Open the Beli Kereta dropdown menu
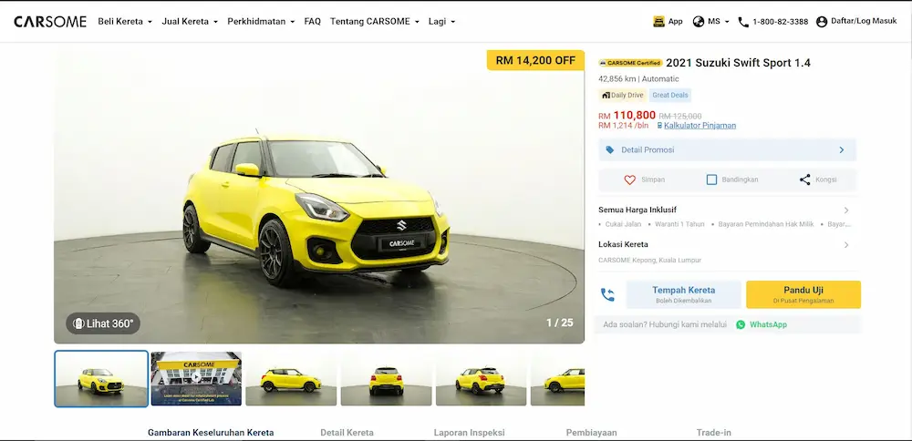This screenshot has height=441, width=912. pos(125,22)
